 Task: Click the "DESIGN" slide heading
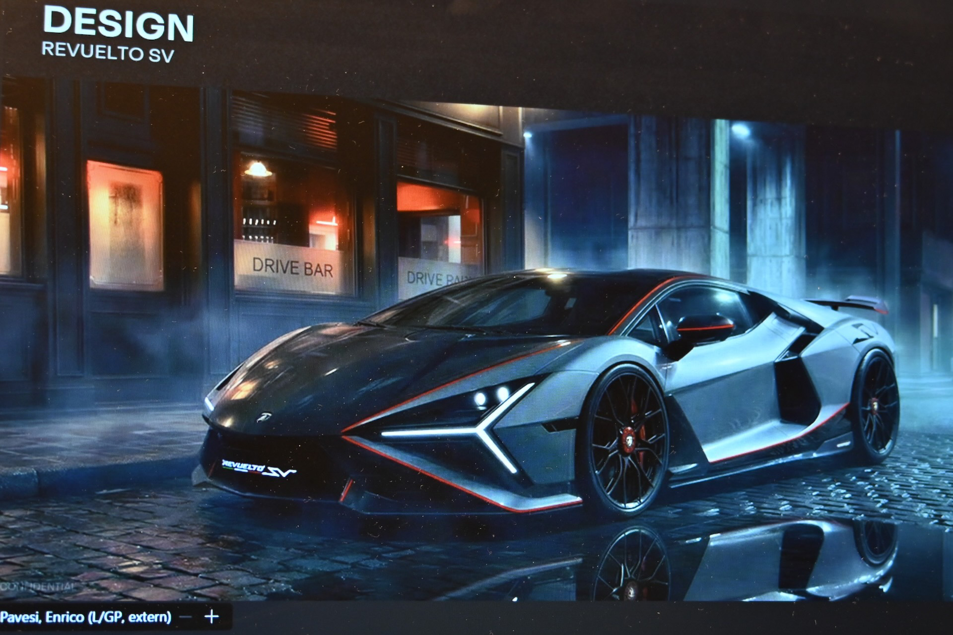(118, 23)
